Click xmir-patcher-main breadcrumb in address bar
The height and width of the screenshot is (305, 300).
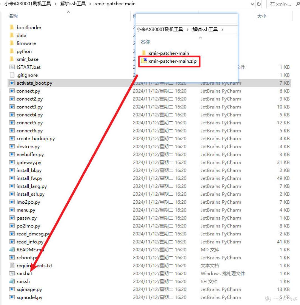click(115, 4)
